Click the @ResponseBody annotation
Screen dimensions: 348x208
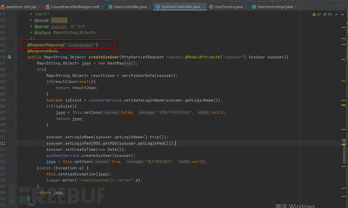(x=42, y=51)
